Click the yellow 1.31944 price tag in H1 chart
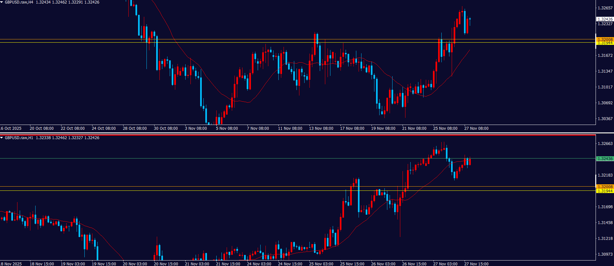This screenshot has width=614, height=266. click(x=605, y=191)
